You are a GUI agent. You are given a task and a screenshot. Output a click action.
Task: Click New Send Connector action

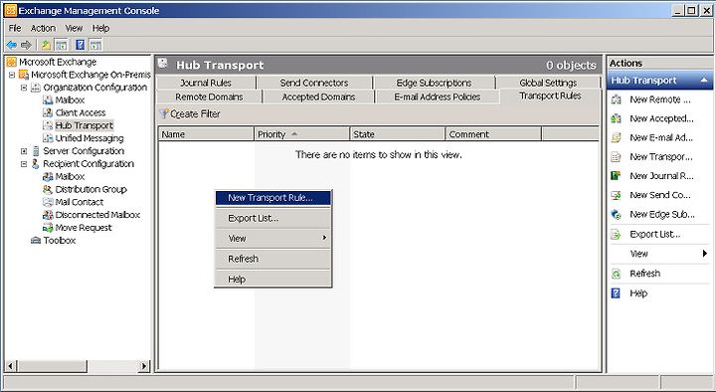(x=660, y=195)
